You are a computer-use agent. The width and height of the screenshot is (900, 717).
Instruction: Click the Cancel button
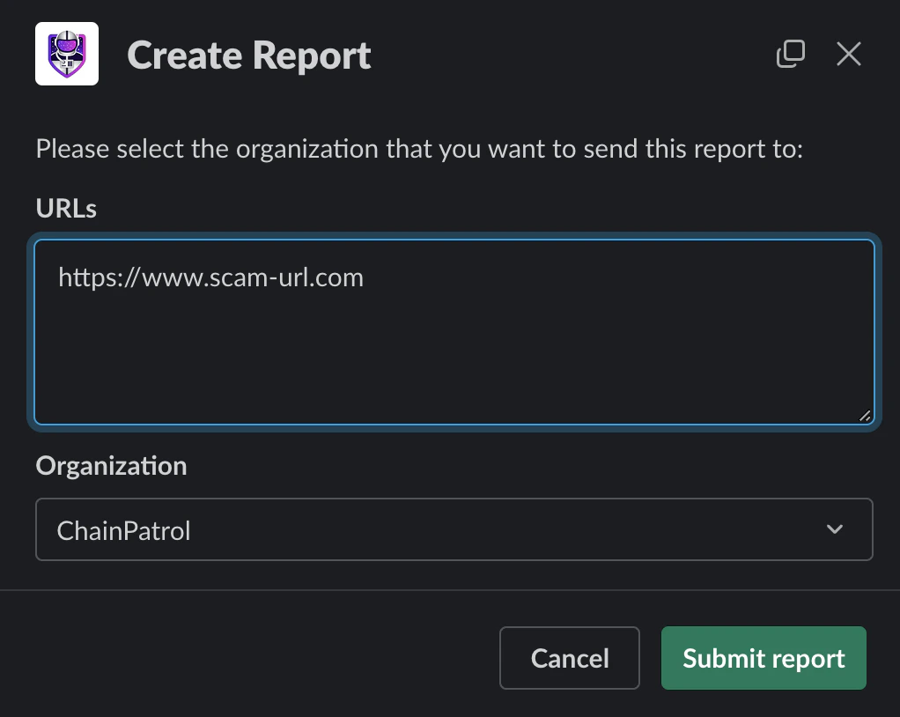coord(569,657)
